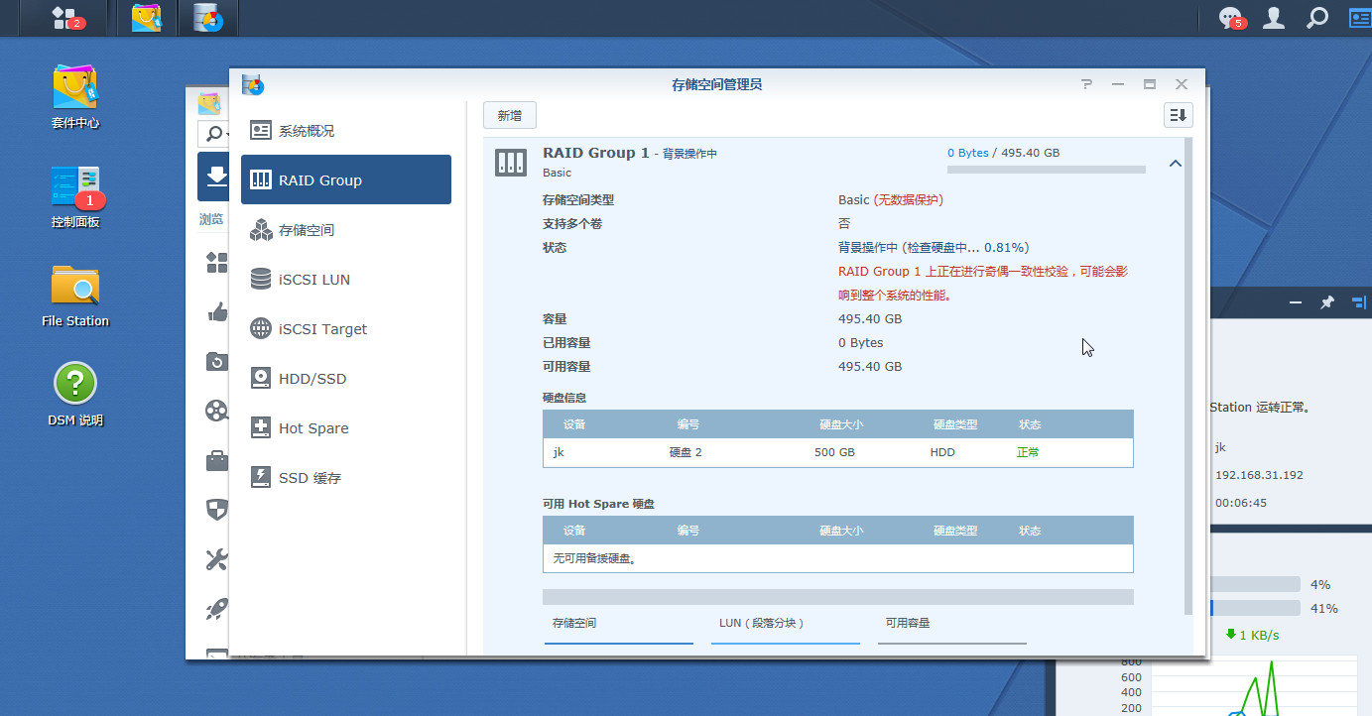1372x716 pixels.
Task: Click the RAID Group 1 icon
Action: (x=511, y=164)
